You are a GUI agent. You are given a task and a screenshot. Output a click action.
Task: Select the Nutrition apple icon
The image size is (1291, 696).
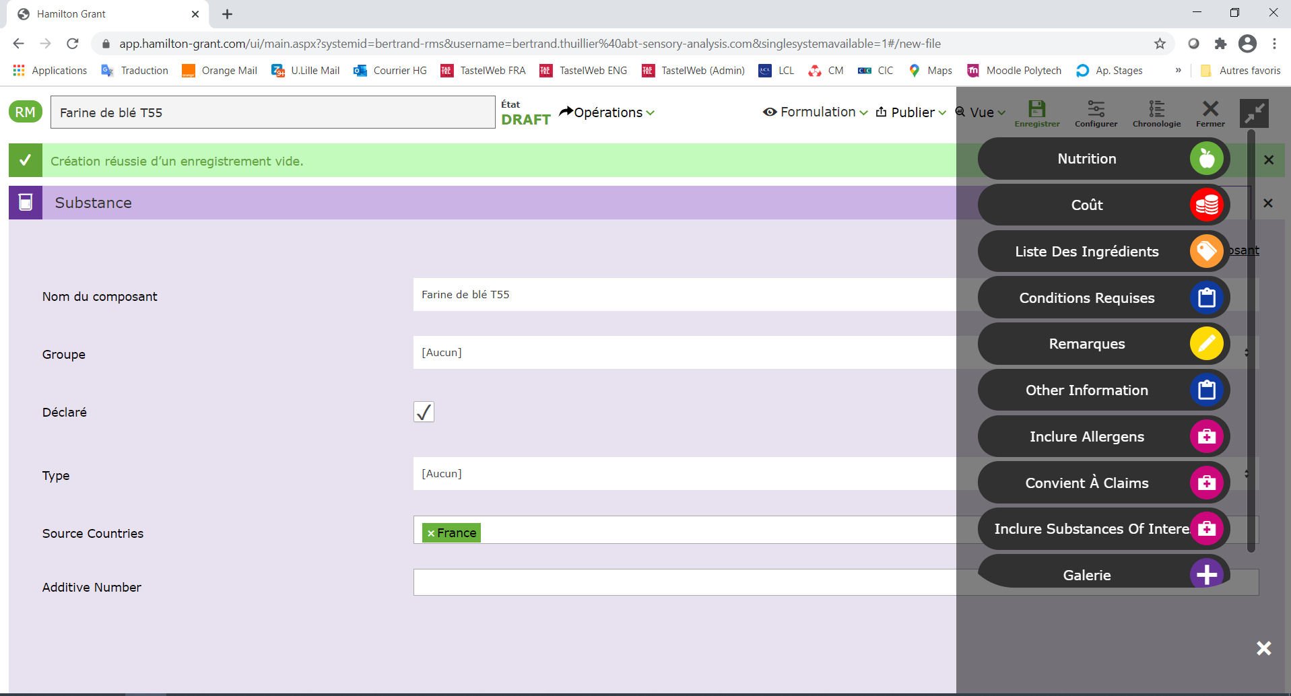(1205, 158)
